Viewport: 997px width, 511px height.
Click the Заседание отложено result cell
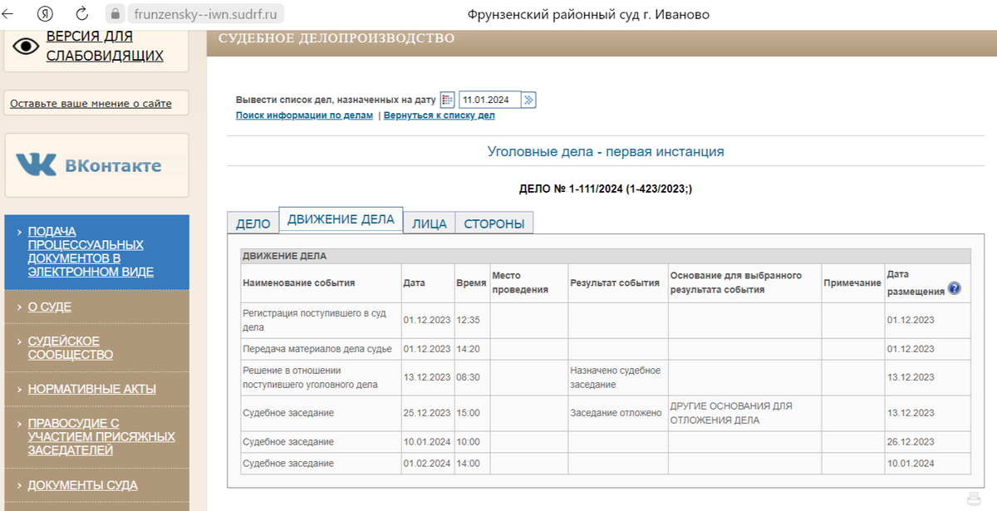618,413
